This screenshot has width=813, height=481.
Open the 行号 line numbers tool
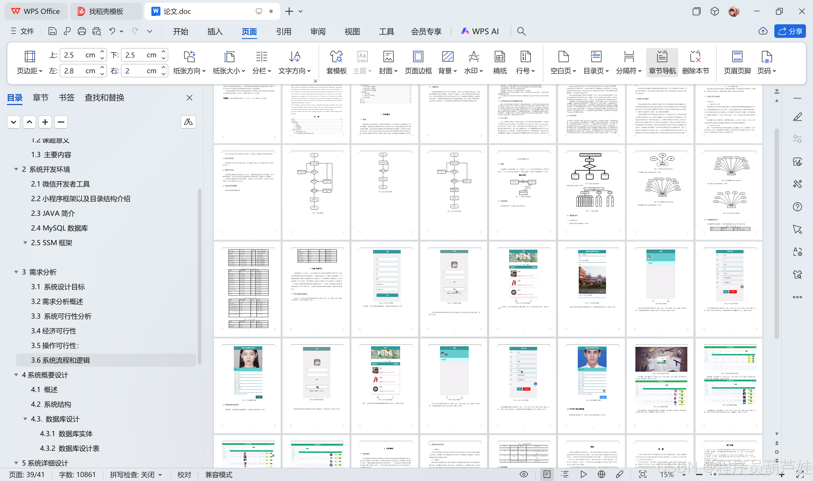(525, 63)
